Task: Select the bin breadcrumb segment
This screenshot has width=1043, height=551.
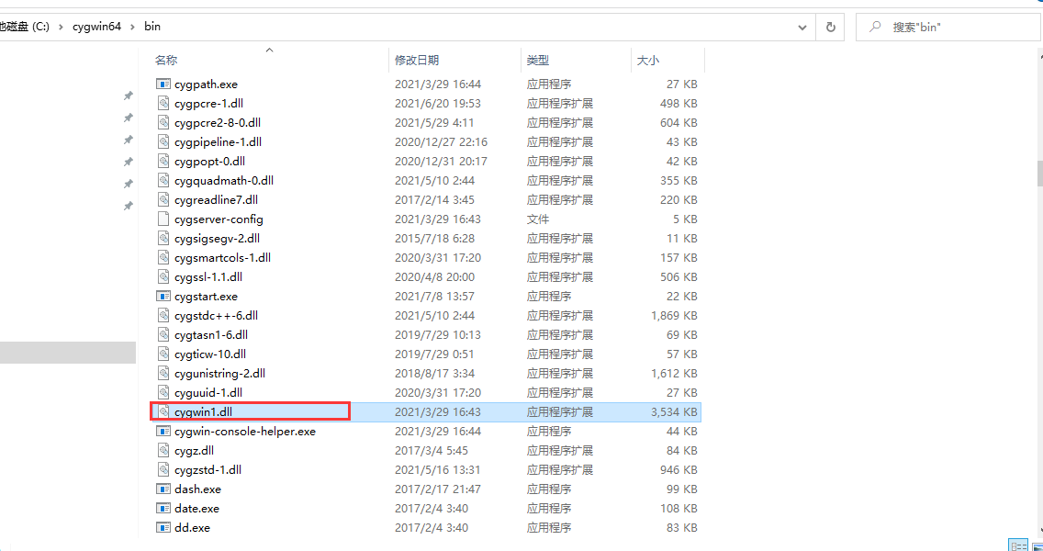Action: coord(152,28)
